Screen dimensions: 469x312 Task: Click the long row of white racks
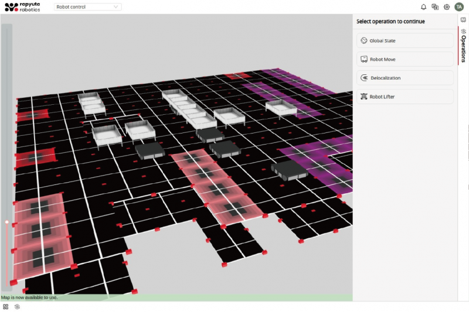(189, 108)
